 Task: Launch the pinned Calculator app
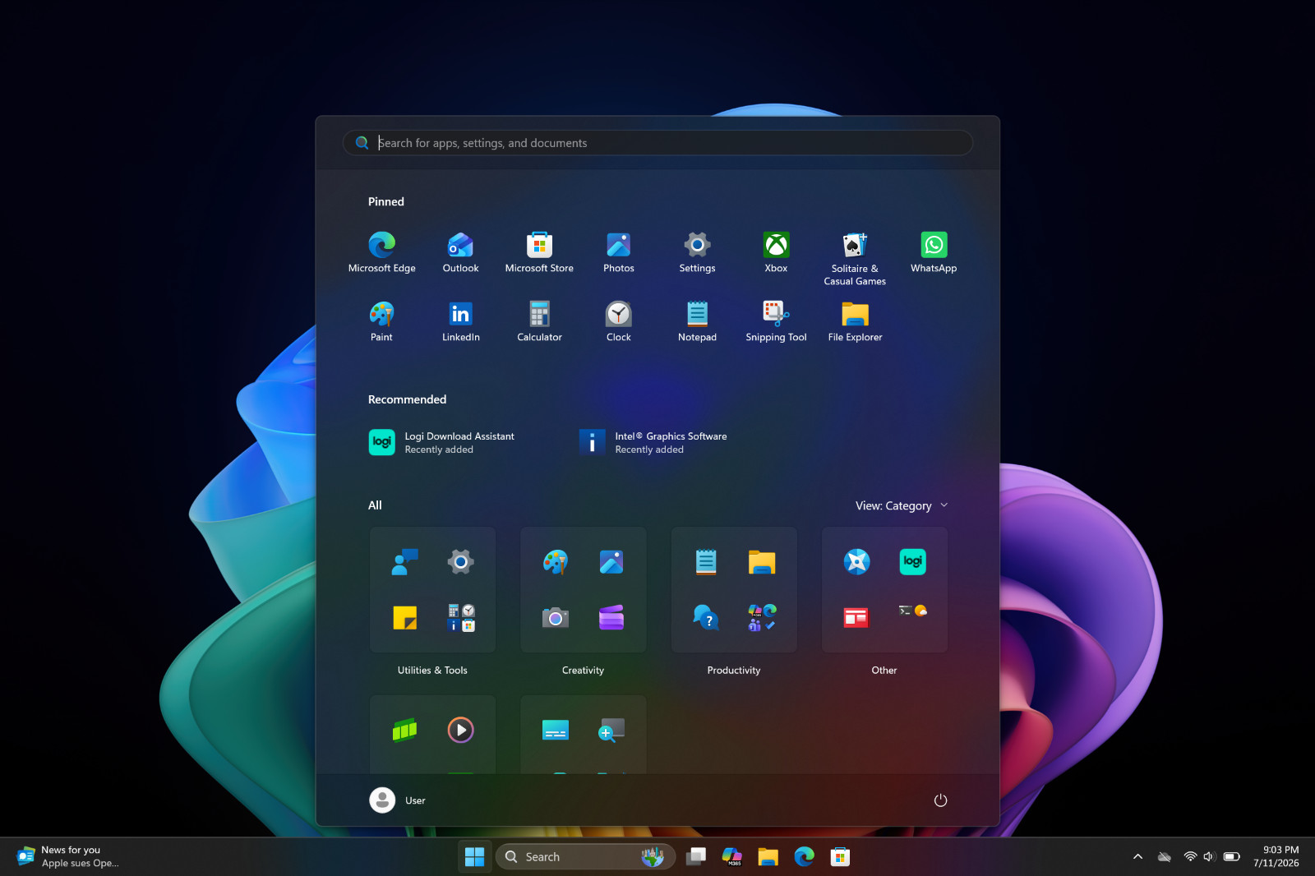(x=539, y=321)
